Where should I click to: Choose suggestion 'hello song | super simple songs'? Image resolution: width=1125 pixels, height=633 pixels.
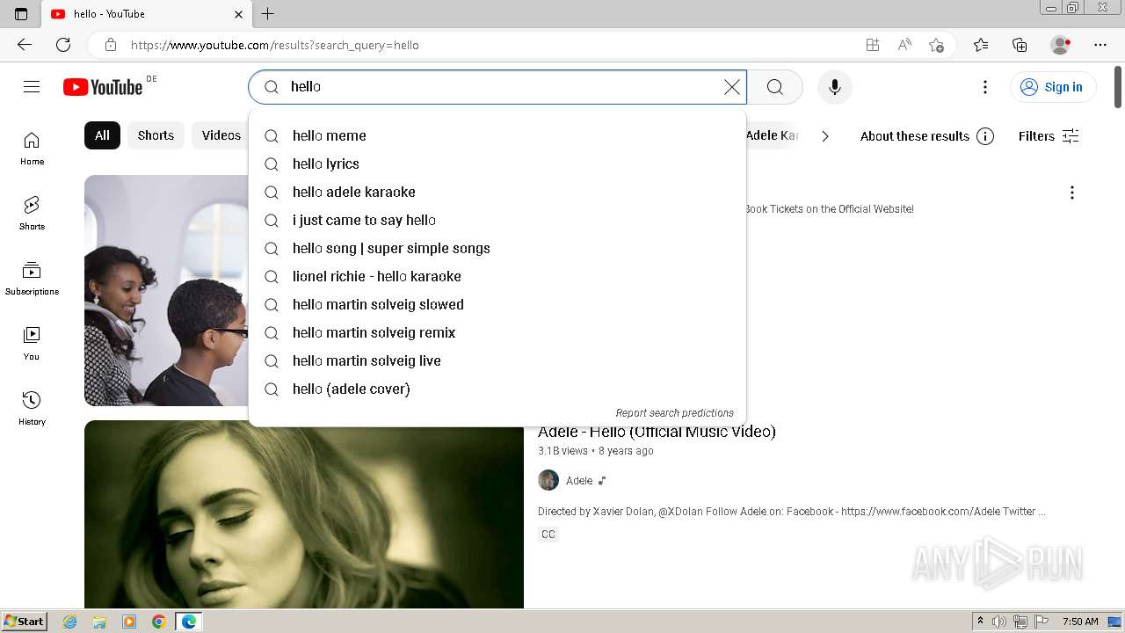(497, 248)
